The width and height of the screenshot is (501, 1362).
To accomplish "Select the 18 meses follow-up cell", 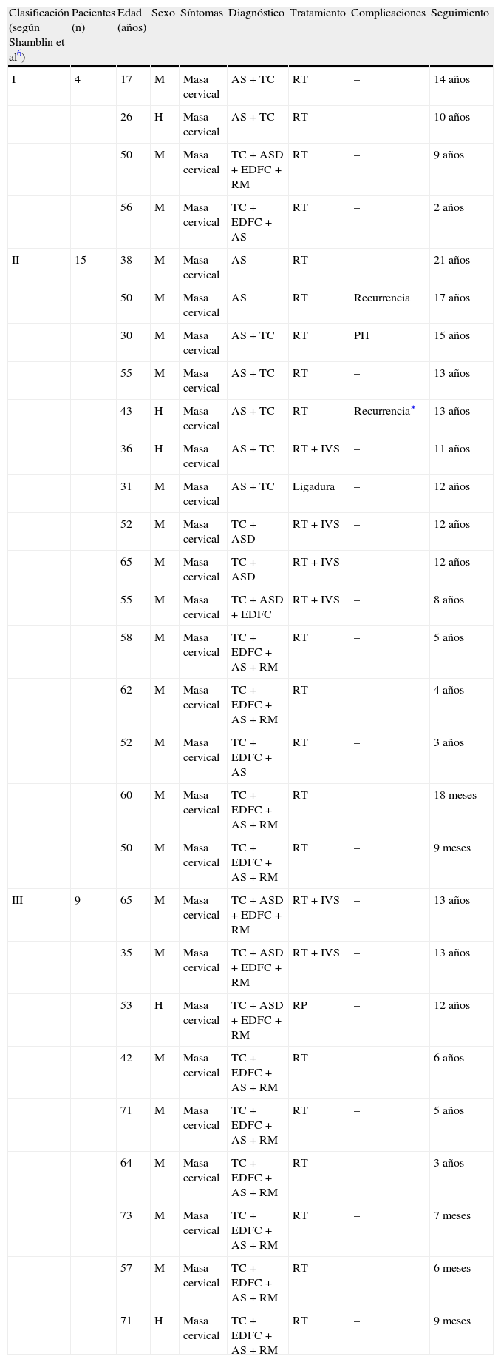I will (454, 795).
